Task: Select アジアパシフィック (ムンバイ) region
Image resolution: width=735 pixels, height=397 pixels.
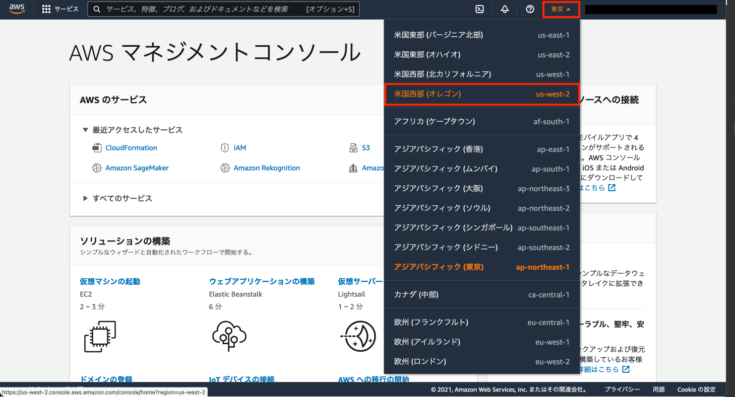Action: click(x=482, y=169)
